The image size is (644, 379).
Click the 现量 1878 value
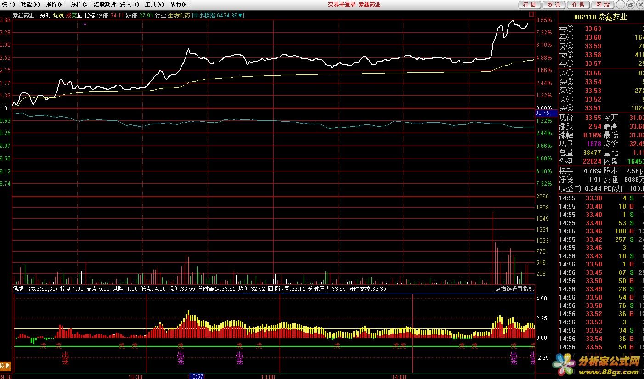pos(594,144)
